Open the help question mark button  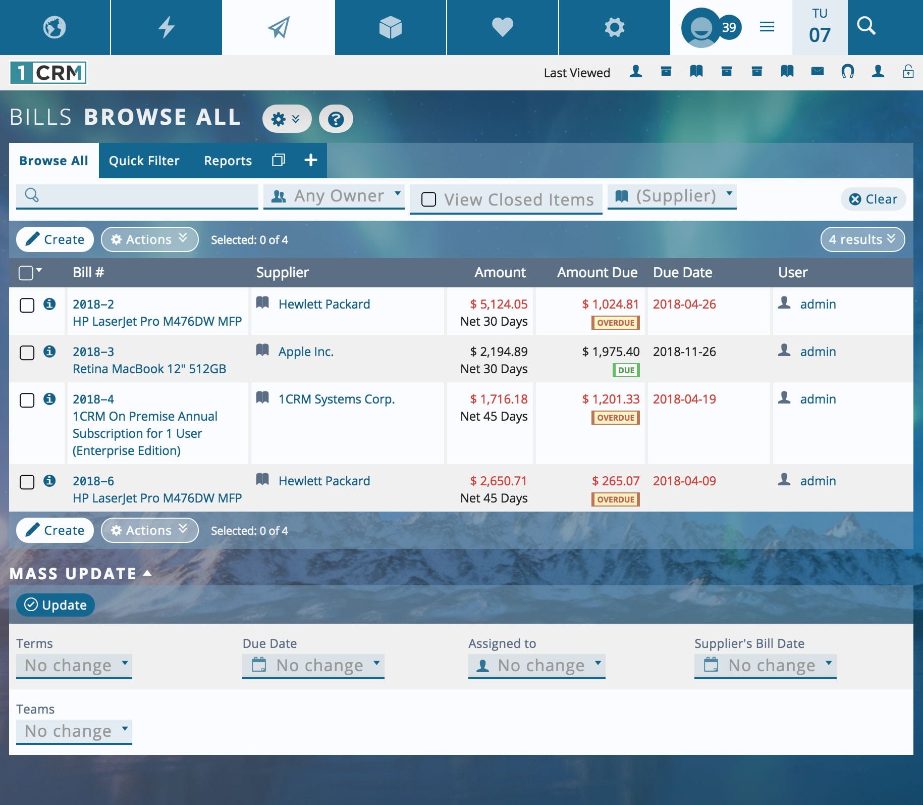coord(336,119)
